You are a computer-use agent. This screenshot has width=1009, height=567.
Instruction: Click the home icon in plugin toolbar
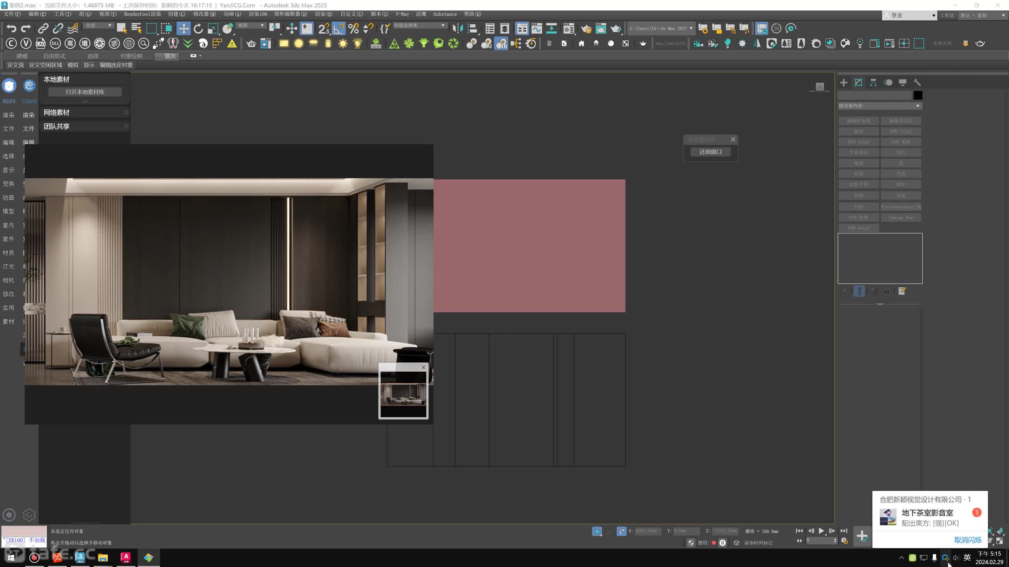[x=581, y=43]
